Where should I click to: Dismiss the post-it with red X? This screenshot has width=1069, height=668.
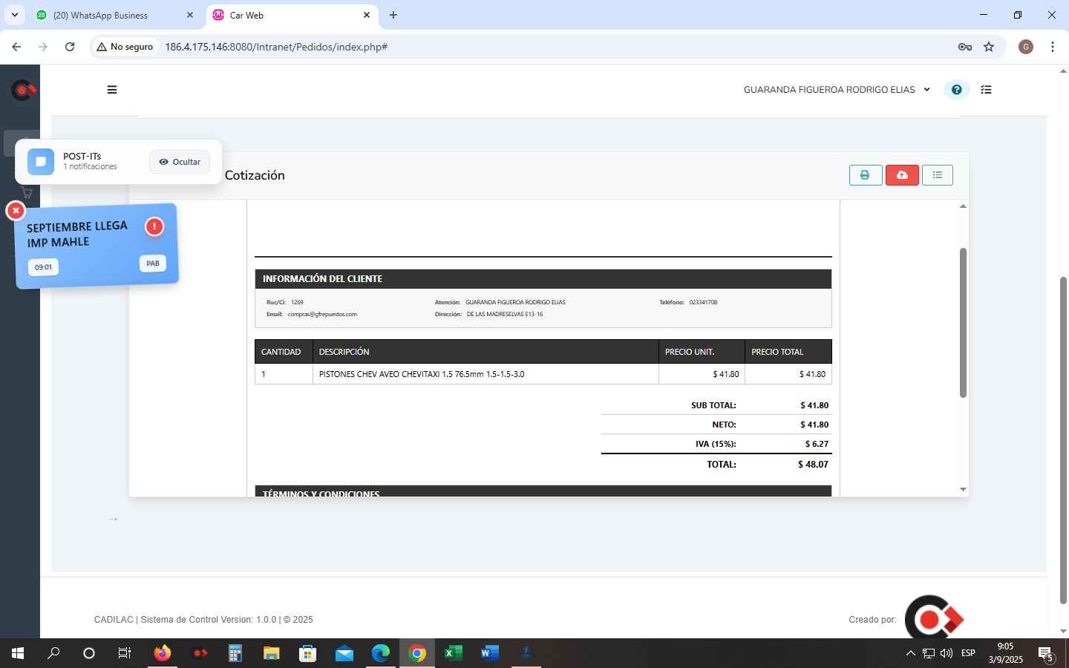(16, 211)
